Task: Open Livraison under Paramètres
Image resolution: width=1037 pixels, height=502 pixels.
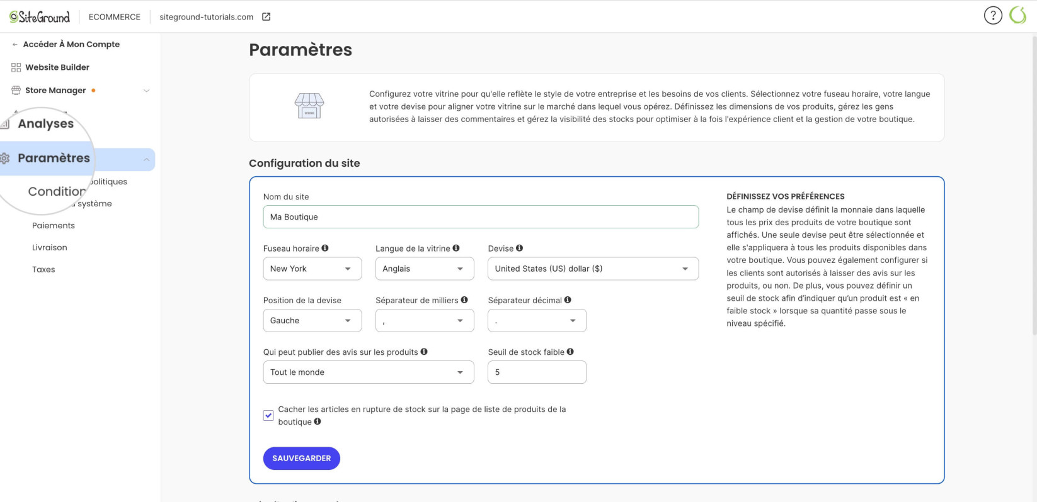Action: [50, 248]
